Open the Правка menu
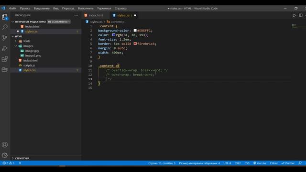306x172 pixels. [25, 9]
